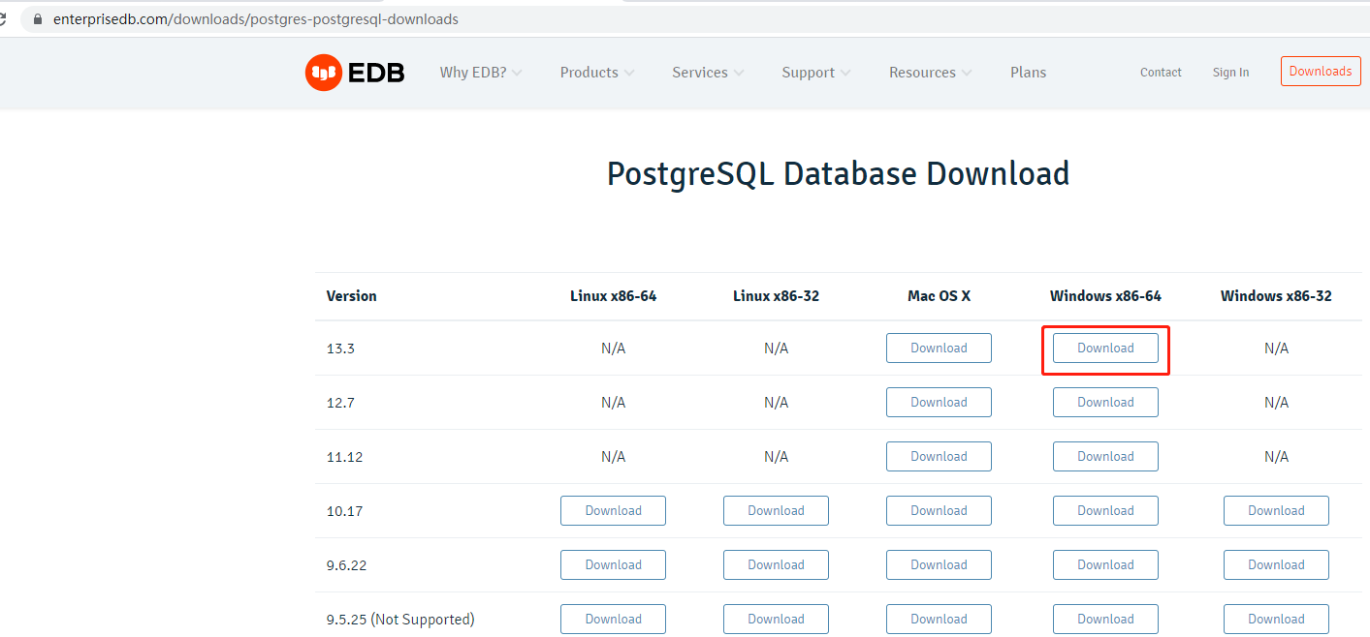Viewport: 1370px width, 637px height.
Task: Click the Linux x86-64 column header
Action: (613, 296)
